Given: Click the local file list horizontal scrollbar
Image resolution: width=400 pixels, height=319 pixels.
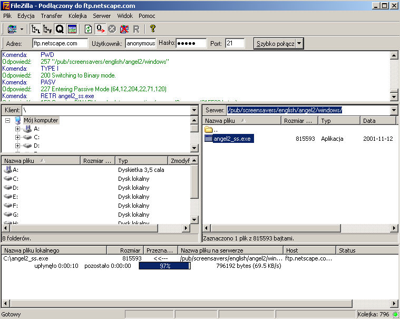Looking at the screenshot, I should point(84,228).
